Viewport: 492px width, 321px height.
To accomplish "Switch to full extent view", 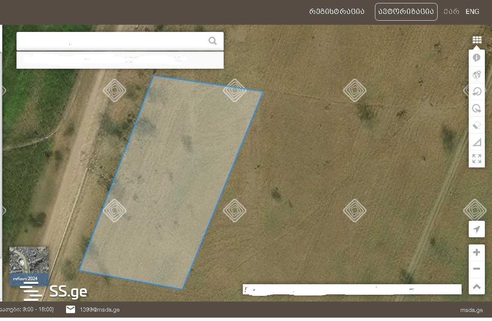I will coord(477,158).
